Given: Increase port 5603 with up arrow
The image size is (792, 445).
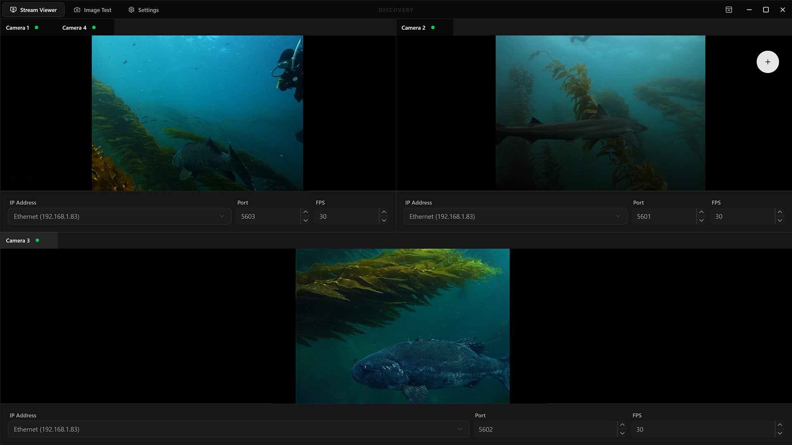Looking at the screenshot, I should (x=305, y=212).
